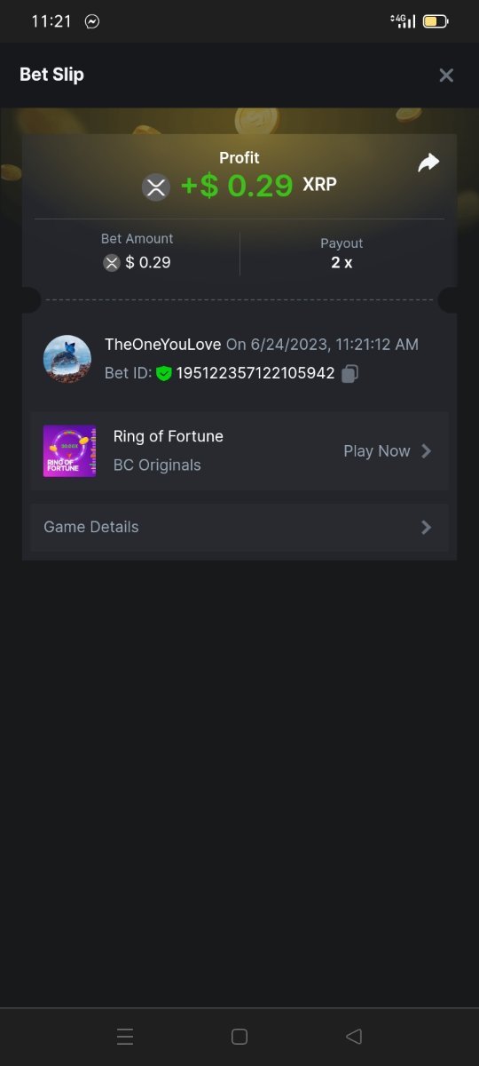This screenshot has width=479, height=1066.
Task: Open the Ring of Fortune title
Action: 169,436
